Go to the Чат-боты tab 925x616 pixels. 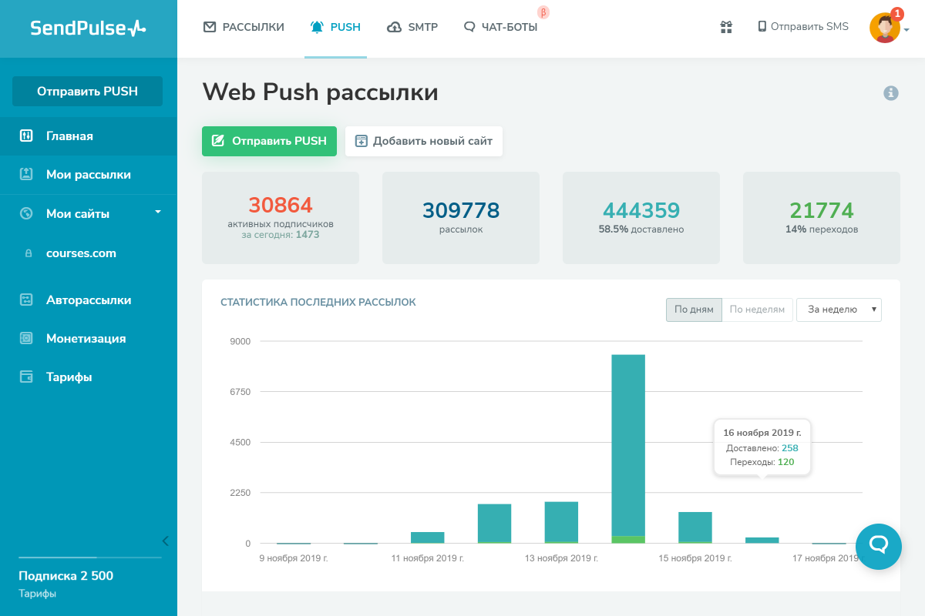500,27
